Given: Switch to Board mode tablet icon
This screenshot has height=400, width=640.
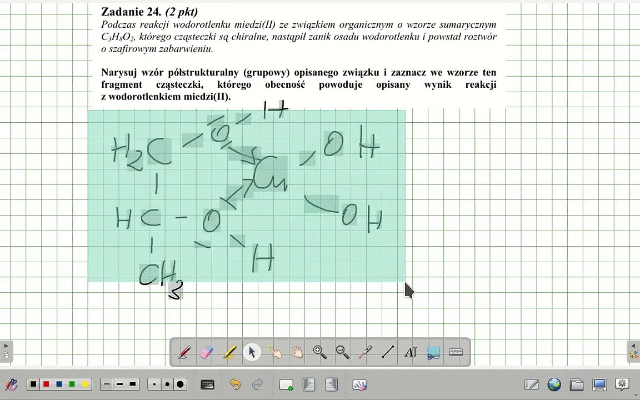Looking at the screenshot, I should 532,384.
